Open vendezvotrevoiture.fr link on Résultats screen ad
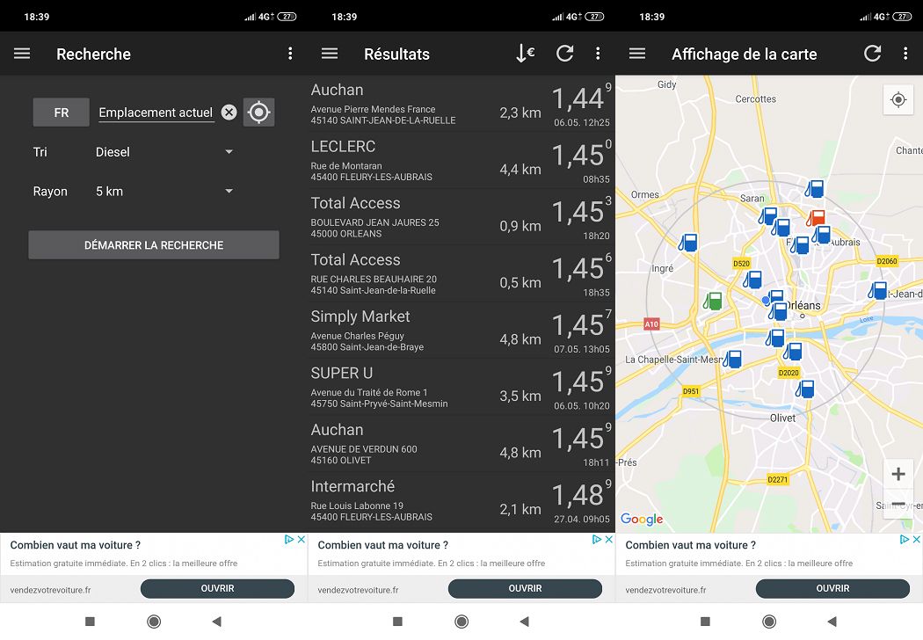The image size is (923, 640). tap(358, 590)
